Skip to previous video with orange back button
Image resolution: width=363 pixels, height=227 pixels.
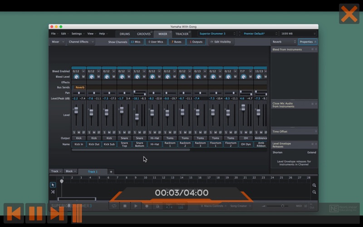point(14,213)
